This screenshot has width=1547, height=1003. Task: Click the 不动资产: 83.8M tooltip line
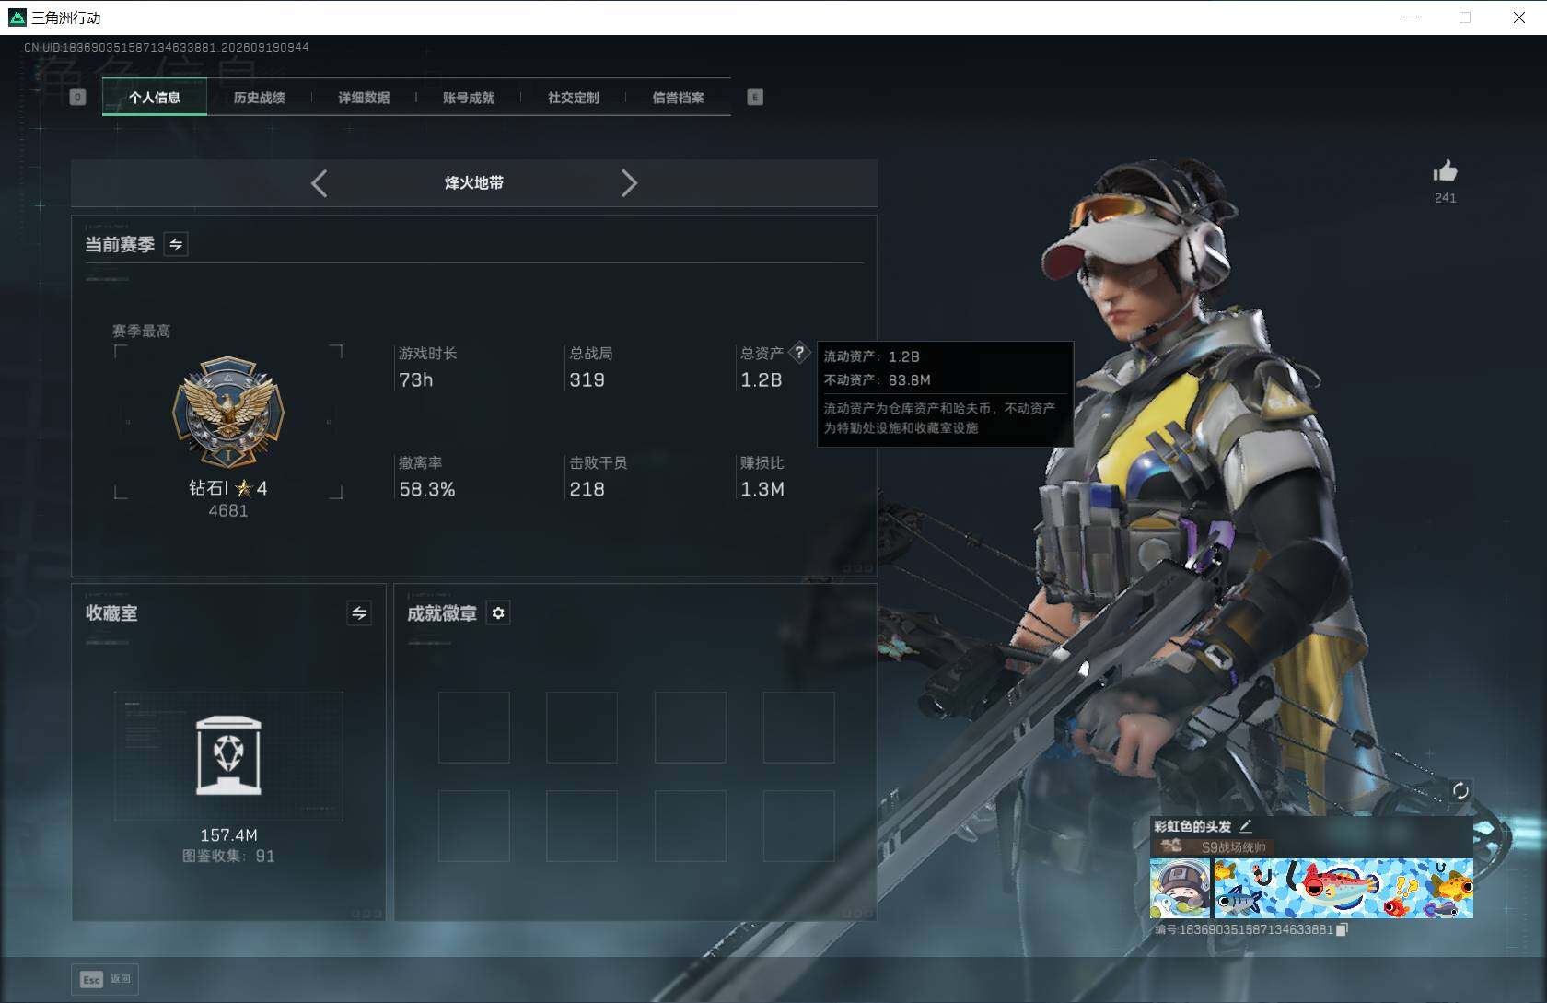coord(878,379)
